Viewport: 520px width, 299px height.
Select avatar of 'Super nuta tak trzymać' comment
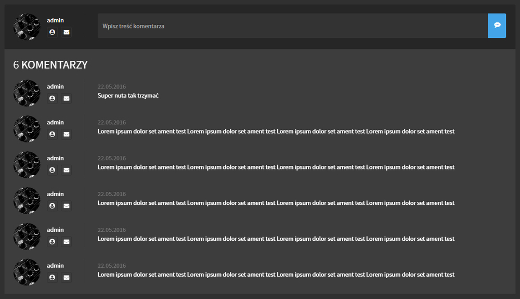[27, 93]
